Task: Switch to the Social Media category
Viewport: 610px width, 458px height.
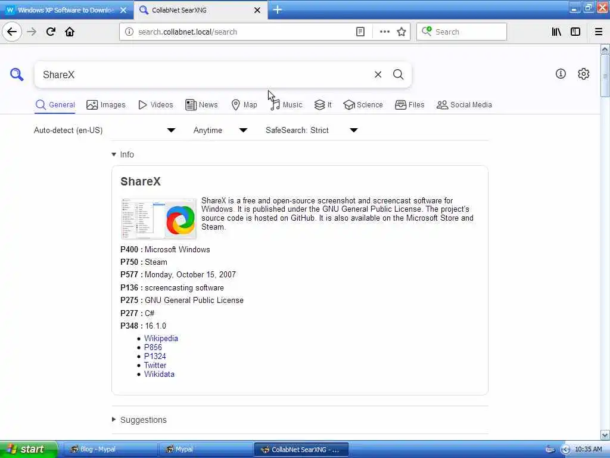Action: (x=464, y=105)
